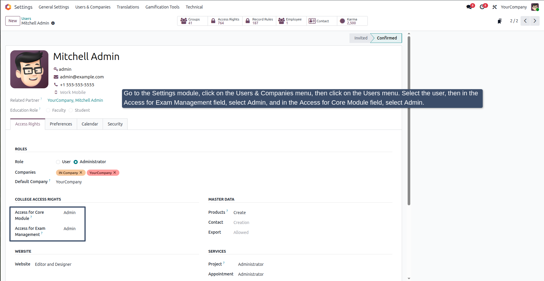Image resolution: width=544 pixels, height=281 pixels.
Task: Click the form vertical scrollbar
Action: click(x=409, y=120)
